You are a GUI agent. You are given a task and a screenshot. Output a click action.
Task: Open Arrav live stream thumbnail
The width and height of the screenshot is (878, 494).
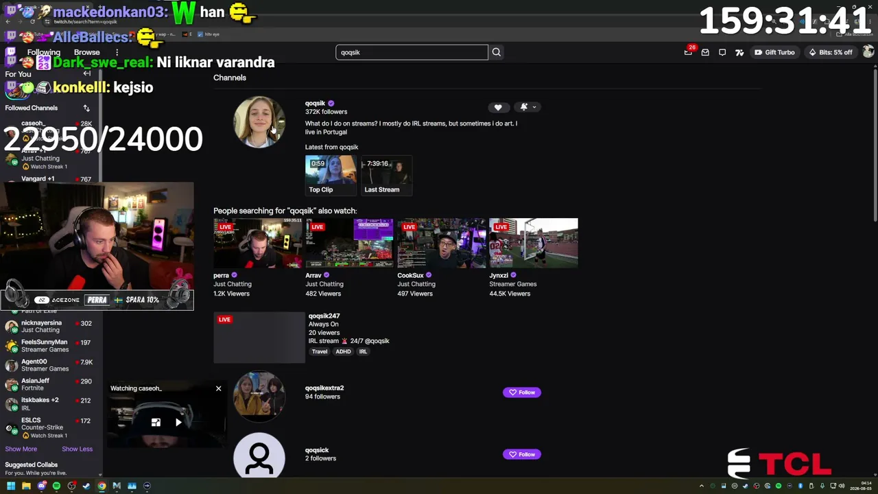[x=350, y=243]
